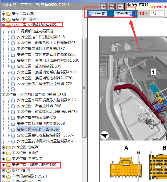Click document icon beside 控制器J530
The width and height of the screenshot is (167, 182).
[x=13, y=61]
